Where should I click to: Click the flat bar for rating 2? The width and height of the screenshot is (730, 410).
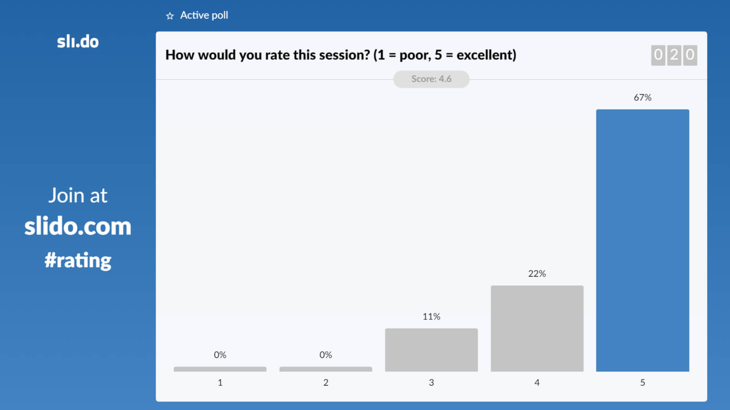tap(326, 369)
